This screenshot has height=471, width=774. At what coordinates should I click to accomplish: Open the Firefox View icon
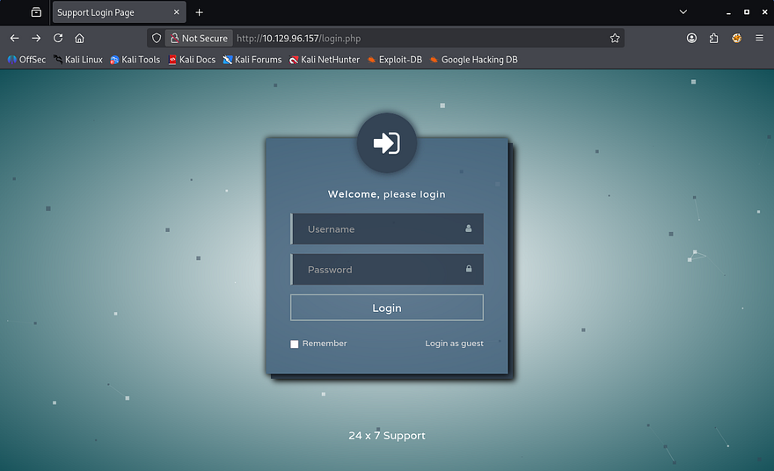click(36, 12)
